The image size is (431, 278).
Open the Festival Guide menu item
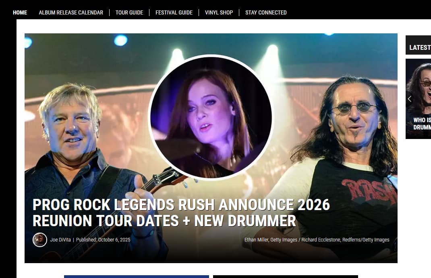tap(174, 12)
